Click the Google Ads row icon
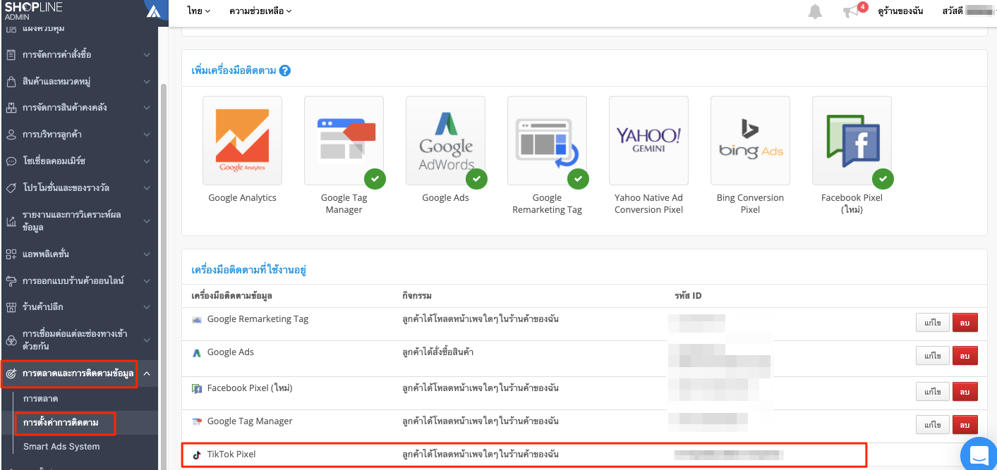The height and width of the screenshot is (470, 997). click(x=197, y=352)
